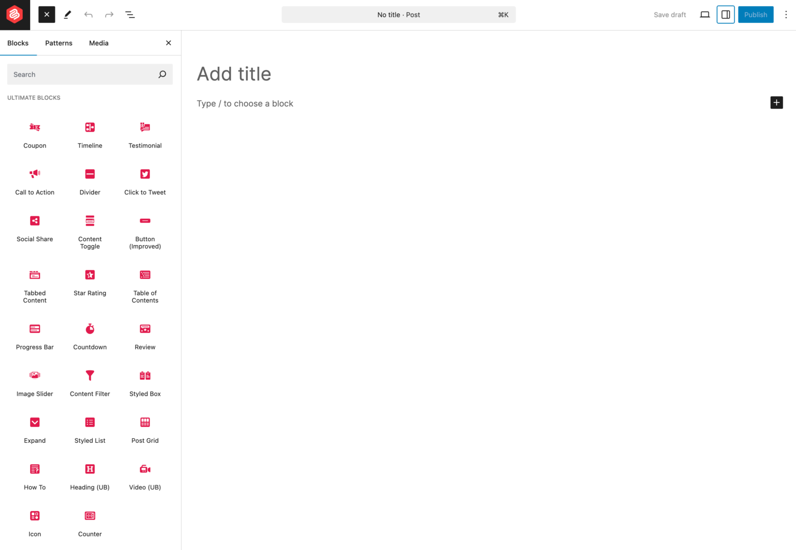This screenshot has width=796, height=550.
Task: Open the Options three-dot menu
Action: [x=786, y=14]
